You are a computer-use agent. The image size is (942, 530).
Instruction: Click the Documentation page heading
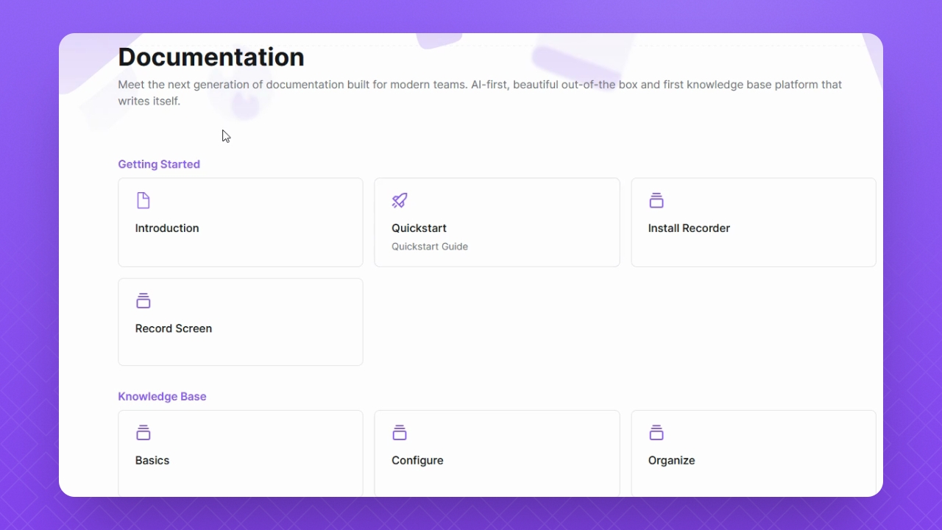pos(211,57)
